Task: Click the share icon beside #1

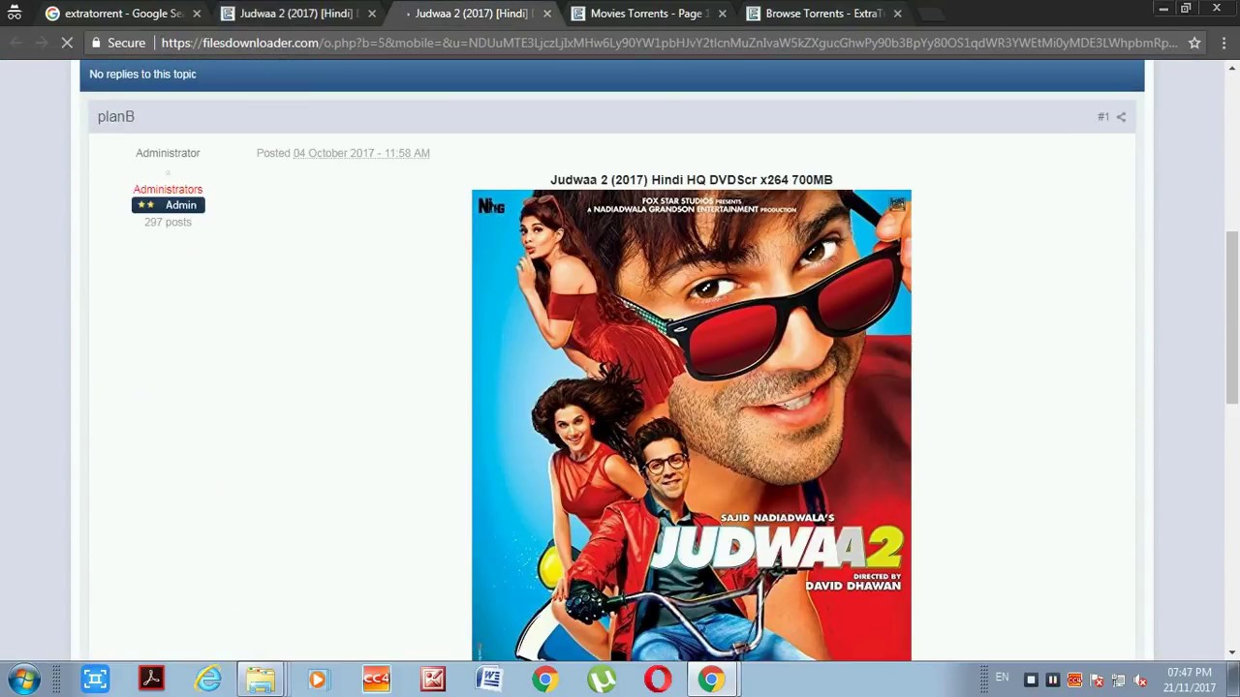Action: click(1121, 117)
